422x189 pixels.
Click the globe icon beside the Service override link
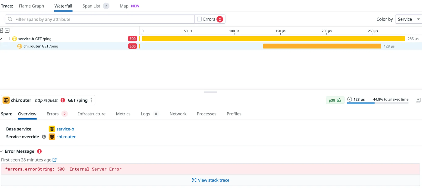(x=52, y=137)
